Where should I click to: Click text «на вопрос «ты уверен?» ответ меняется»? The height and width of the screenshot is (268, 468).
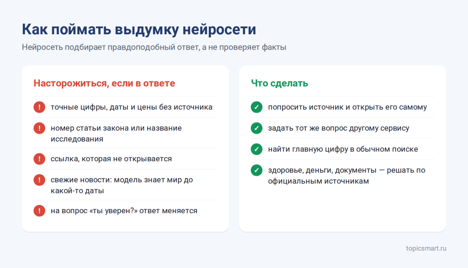(x=124, y=211)
